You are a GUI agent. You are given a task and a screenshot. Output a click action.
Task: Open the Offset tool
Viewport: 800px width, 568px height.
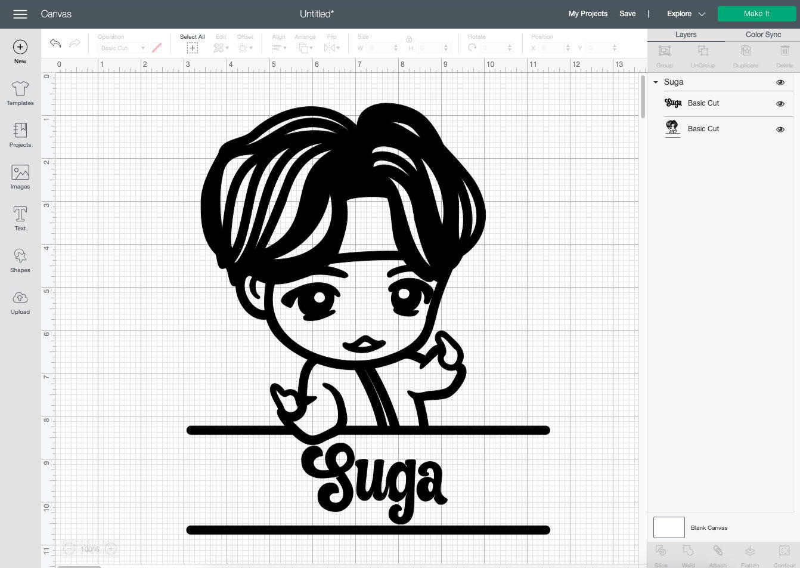point(245,48)
